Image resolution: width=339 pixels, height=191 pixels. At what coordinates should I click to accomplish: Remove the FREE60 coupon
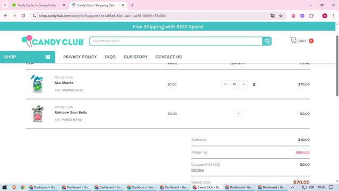197,170
